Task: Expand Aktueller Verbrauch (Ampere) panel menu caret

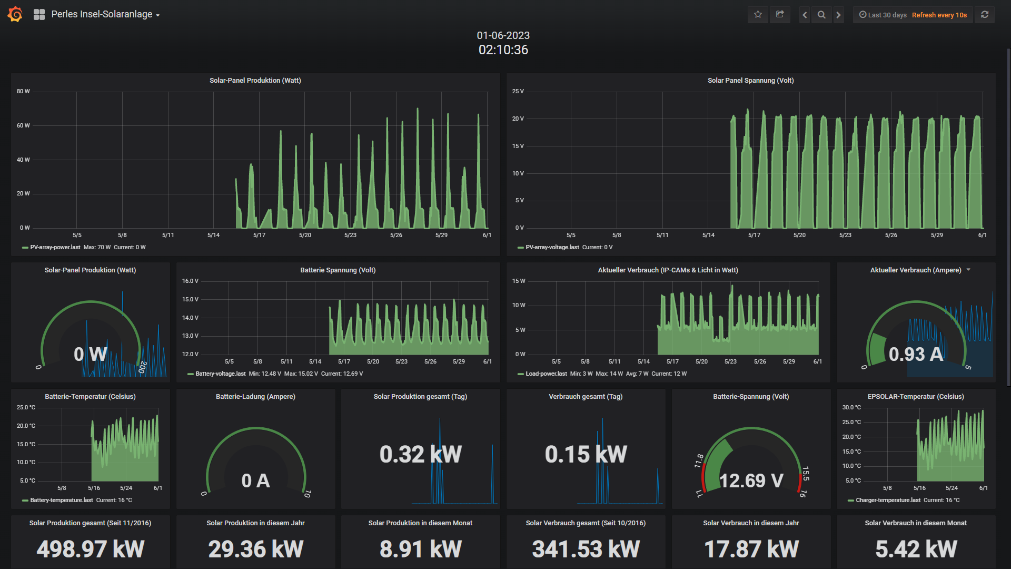Action: [x=968, y=270]
